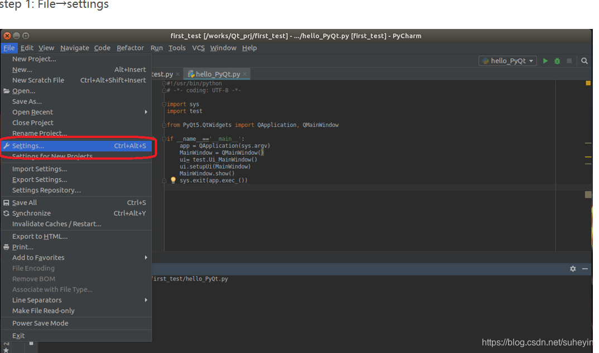Image resolution: width=599 pixels, height=353 pixels.
Task: Expand Open Recent submenu
Action: click(76, 112)
